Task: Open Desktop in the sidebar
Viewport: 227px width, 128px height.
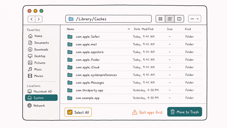Action: click(x=37, y=56)
